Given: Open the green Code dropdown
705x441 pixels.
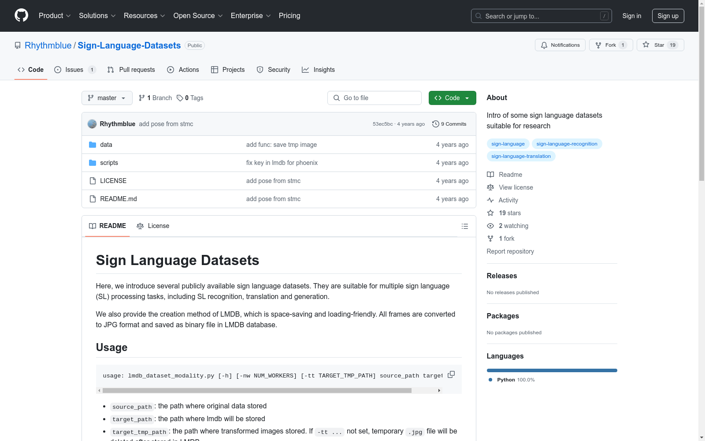Looking at the screenshot, I should point(452,98).
